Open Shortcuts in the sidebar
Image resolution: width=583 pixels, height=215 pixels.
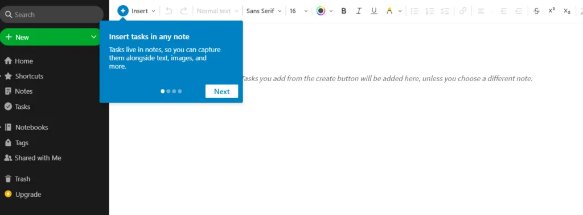pyautogui.click(x=29, y=77)
